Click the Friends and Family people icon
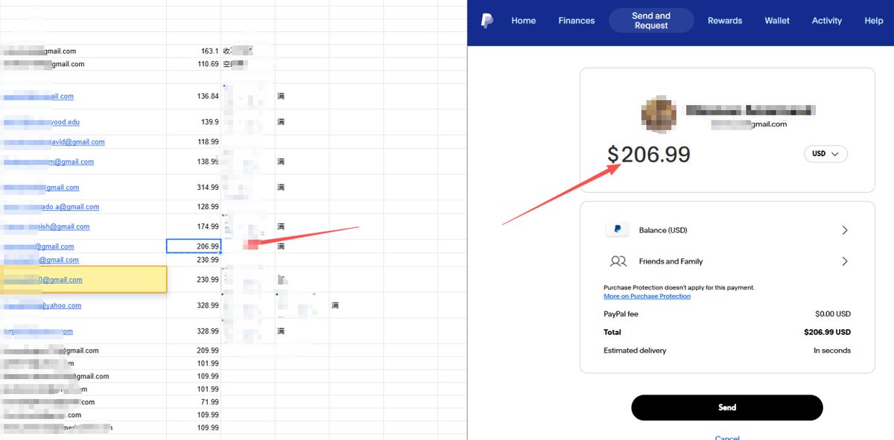The image size is (894, 440). pyautogui.click(x=618, y=261)
